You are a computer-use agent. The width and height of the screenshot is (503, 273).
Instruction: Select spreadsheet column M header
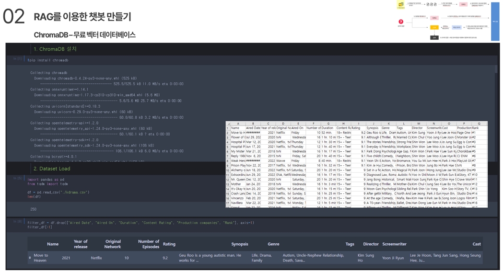tap(419, 124)
